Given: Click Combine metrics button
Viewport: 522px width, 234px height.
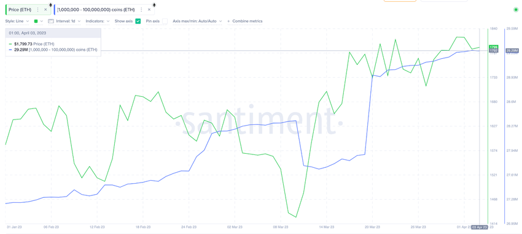Looking at the screenshot, I should (244, 21).
